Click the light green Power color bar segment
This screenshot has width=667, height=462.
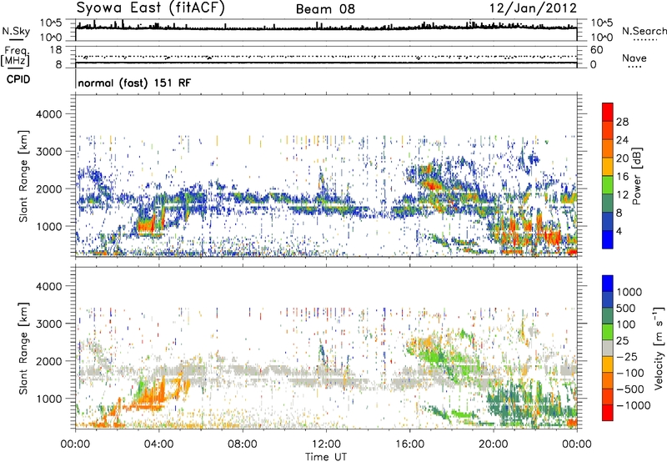[x=608, y=186]
